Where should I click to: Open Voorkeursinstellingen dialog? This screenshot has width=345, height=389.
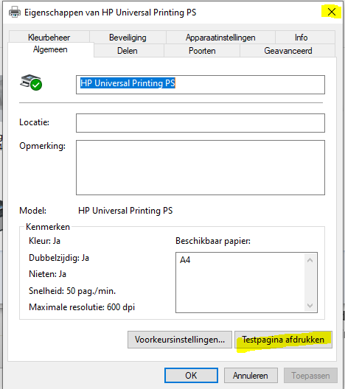(180, 340)
